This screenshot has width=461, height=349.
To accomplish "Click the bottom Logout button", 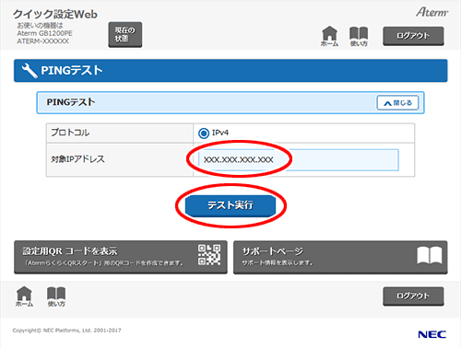I will [x=413, y=297].
